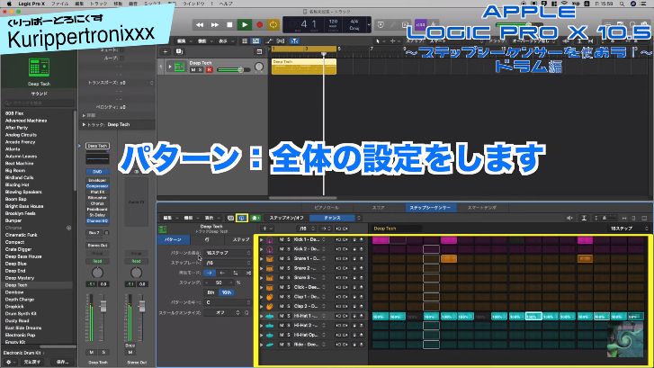Click the Kick 2 row drum icon
This screenshot has width=654, height=368.
[270, 249]
